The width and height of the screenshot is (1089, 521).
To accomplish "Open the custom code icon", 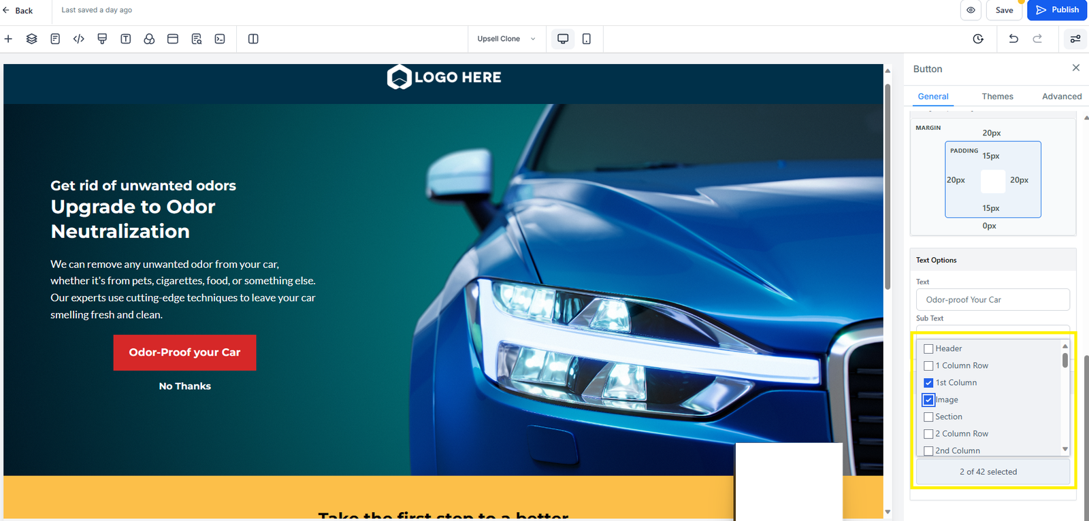I will [x=79, y=39].
